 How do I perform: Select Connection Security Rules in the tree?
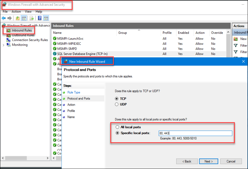[30, 40]
